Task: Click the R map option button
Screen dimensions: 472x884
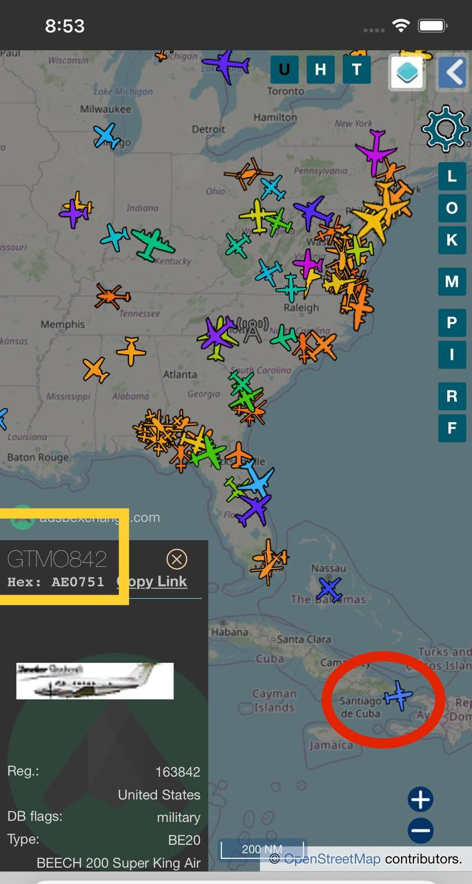Action: 452,396
